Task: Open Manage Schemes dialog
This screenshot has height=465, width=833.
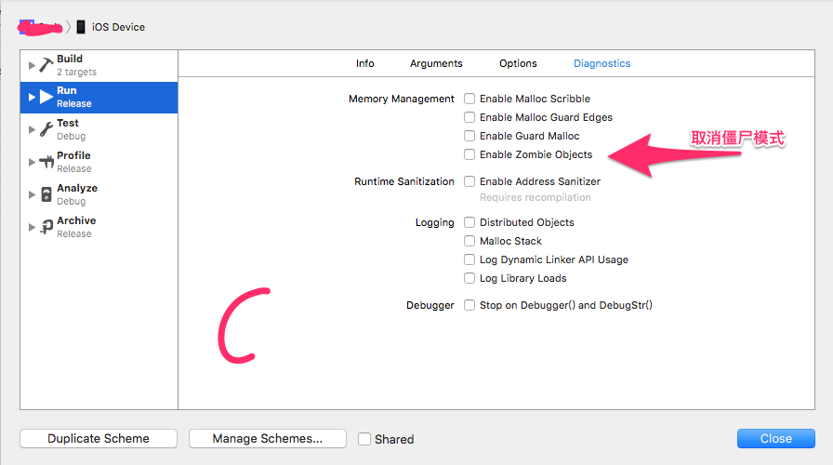Action: pos(267,439)
